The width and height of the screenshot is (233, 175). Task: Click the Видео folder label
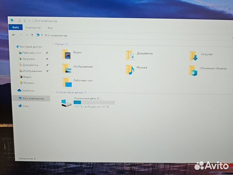click(x=78, y=52)
